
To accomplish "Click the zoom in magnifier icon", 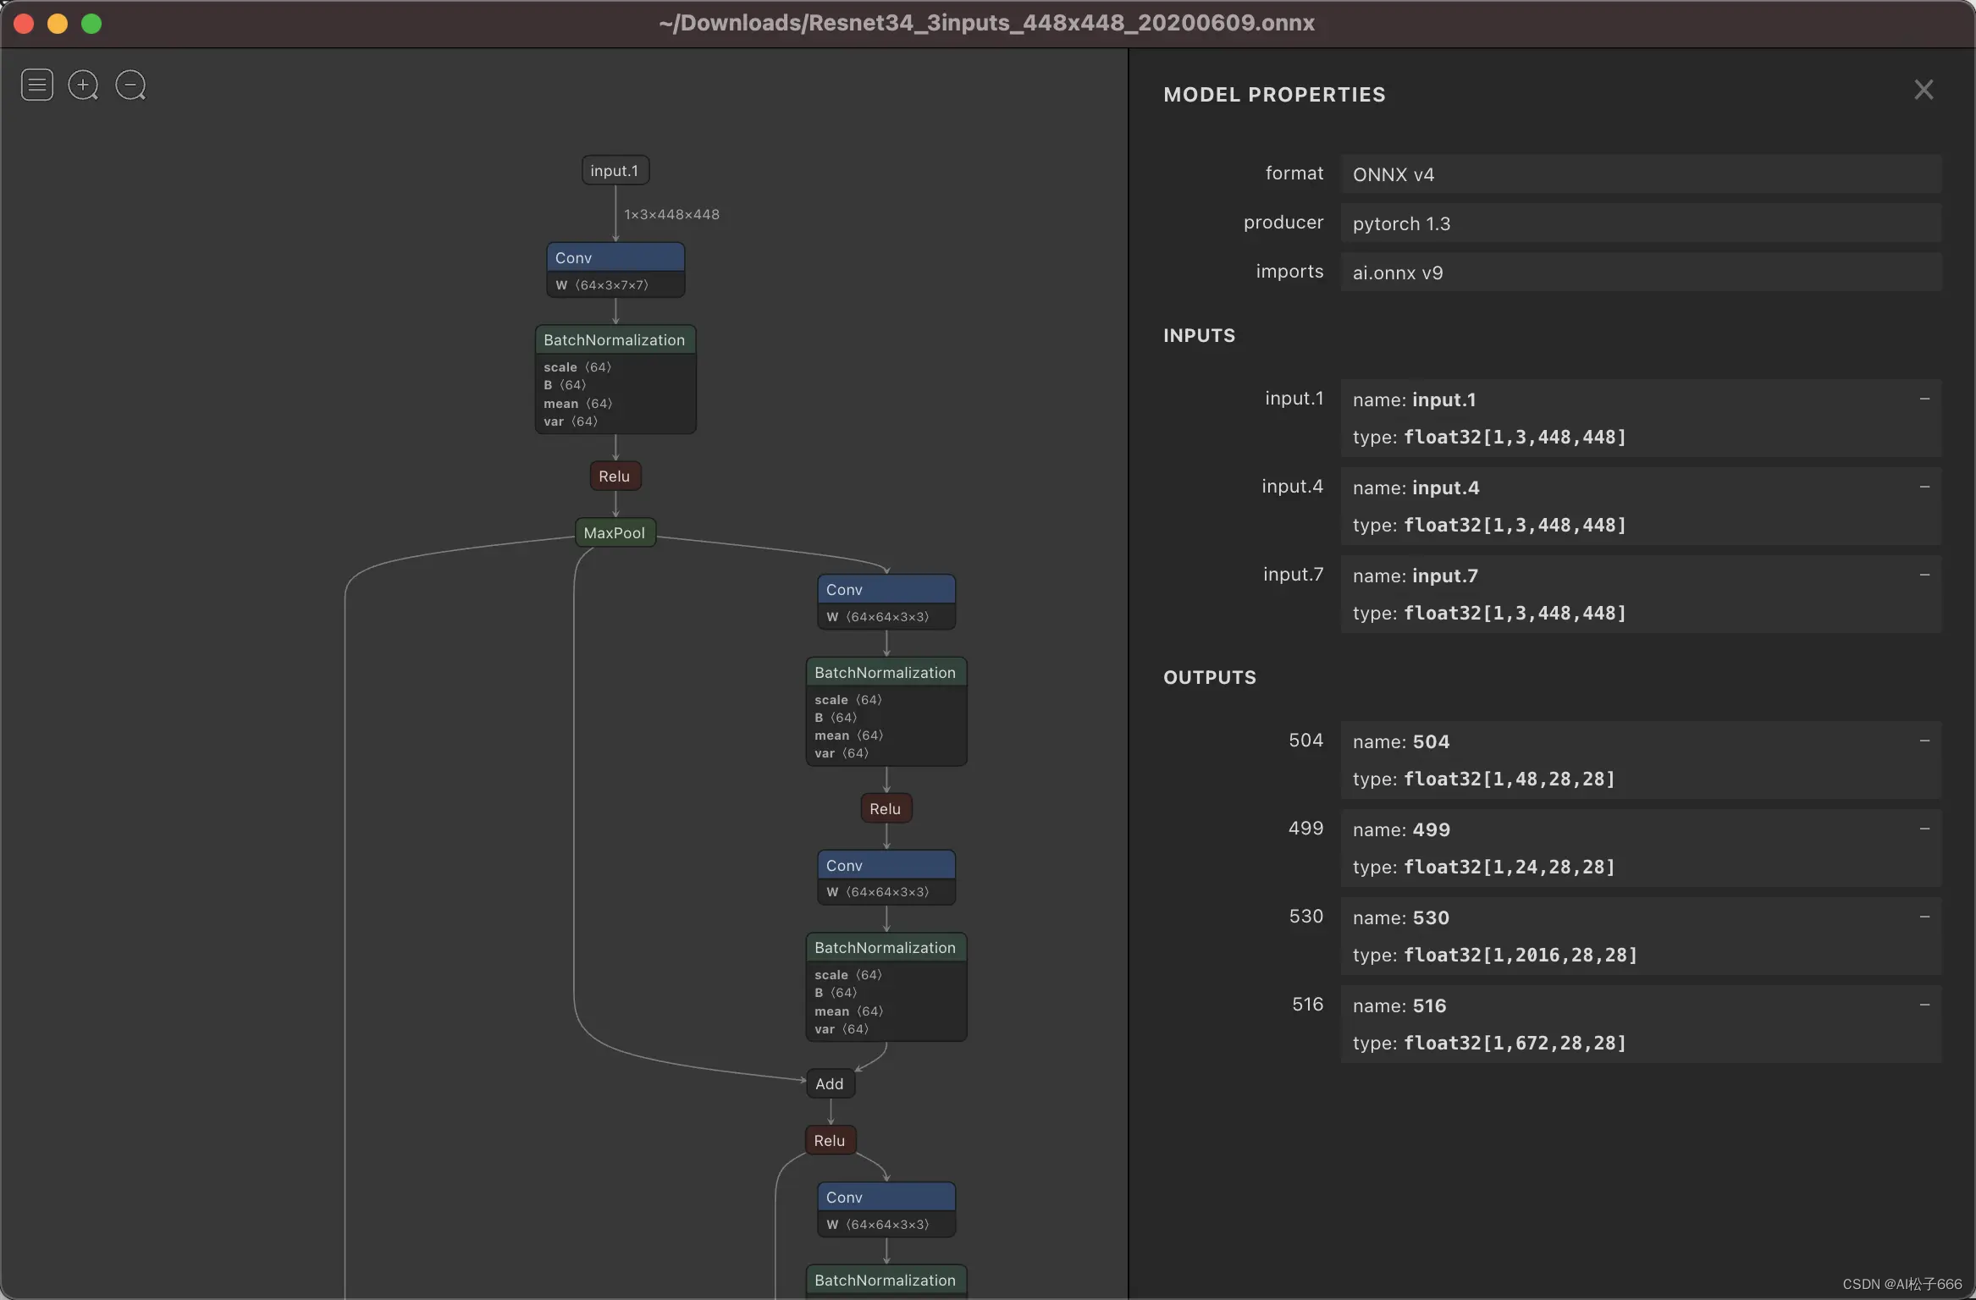I will point(83,85).
